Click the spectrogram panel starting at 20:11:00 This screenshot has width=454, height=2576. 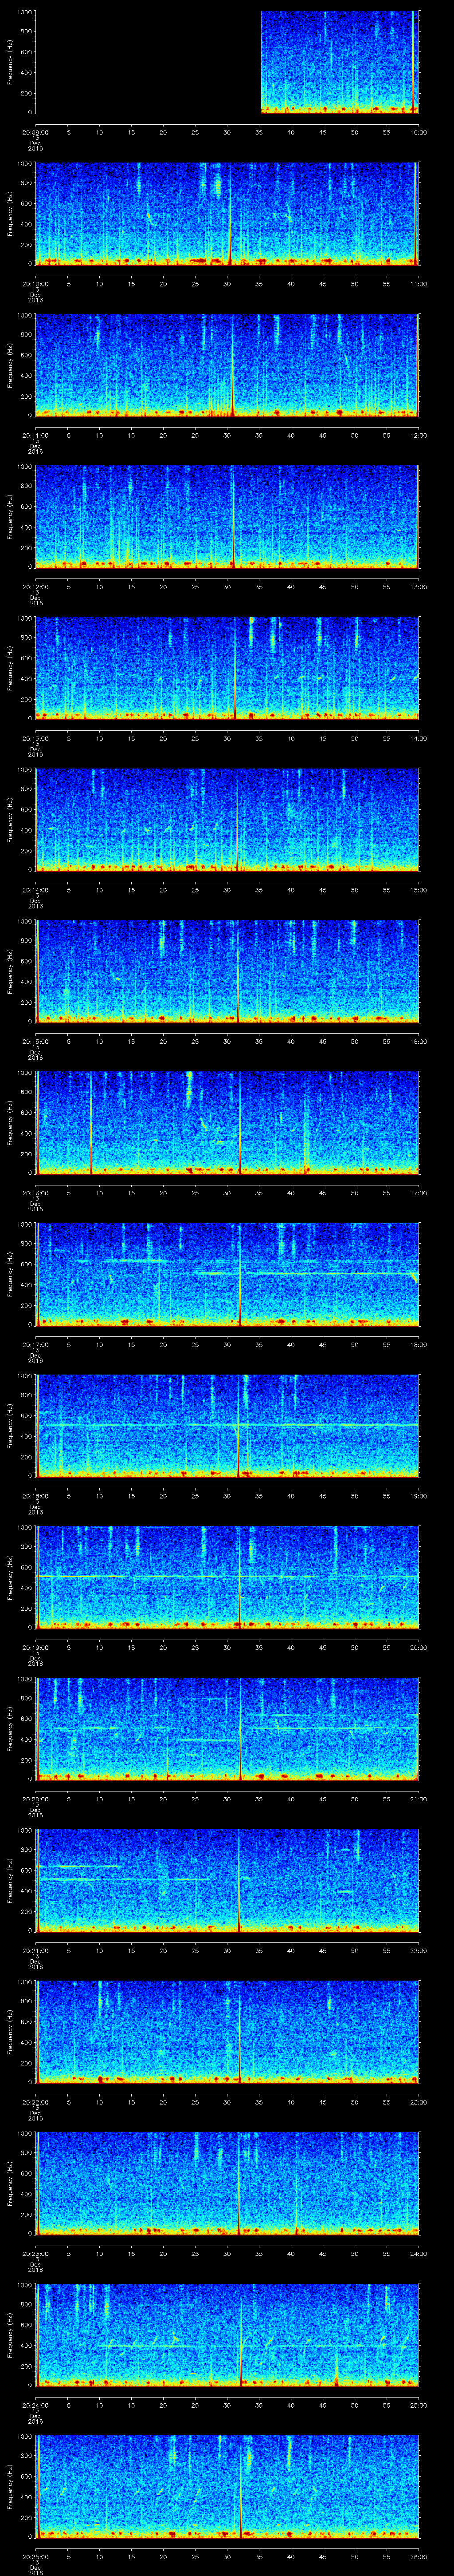click(227, 365)
